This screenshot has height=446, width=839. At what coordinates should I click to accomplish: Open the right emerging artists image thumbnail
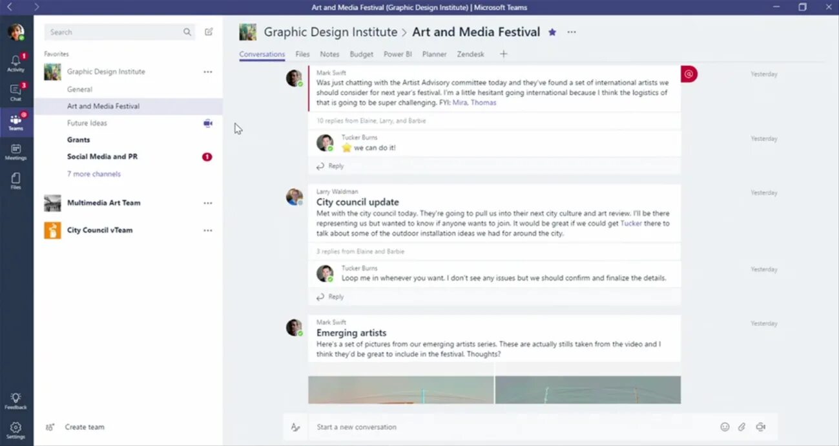(588, 390)
